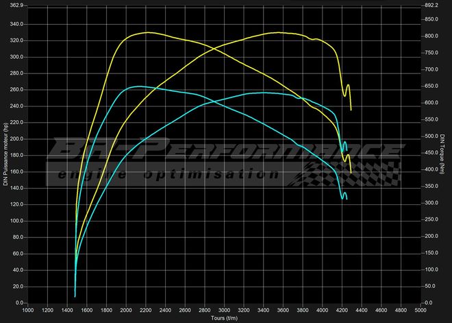Click the 500.0 label on the torque axis

(431, 136)
